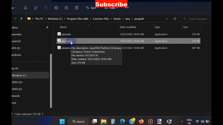The width and height of the screenshot is (223, 125).
Task: Navigate to This PC breadcrumb
Action: (x=39, y=19)
